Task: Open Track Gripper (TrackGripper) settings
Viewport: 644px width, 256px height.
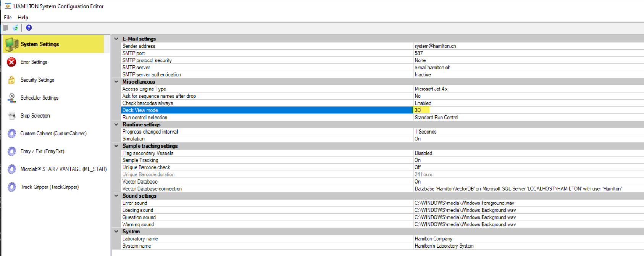Action: coord(50,187)
